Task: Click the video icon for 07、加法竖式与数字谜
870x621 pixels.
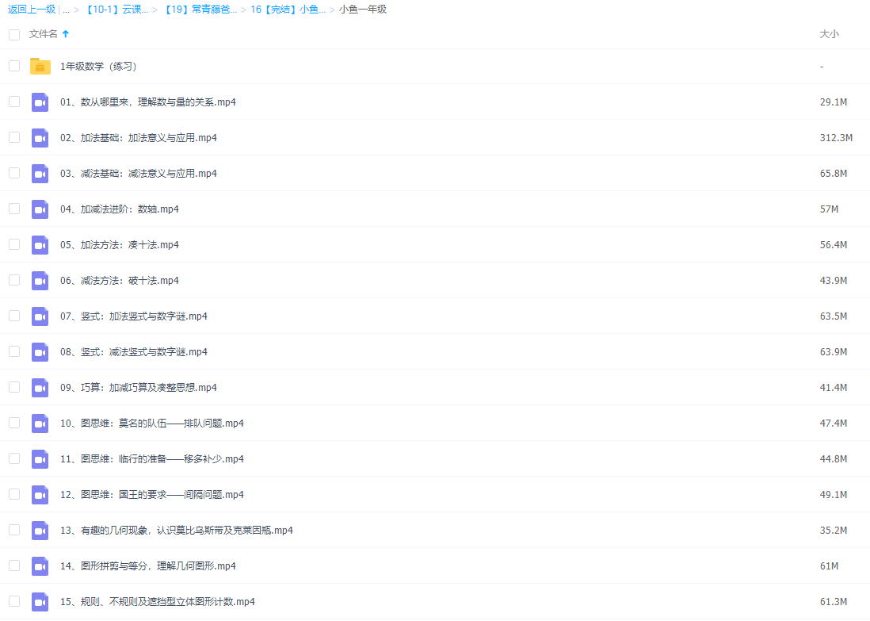Action: (40, 316)
